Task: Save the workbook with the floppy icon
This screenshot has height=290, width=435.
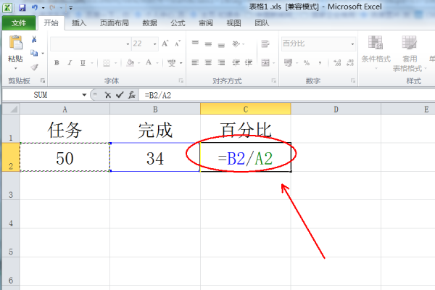Action: point(22,7)
